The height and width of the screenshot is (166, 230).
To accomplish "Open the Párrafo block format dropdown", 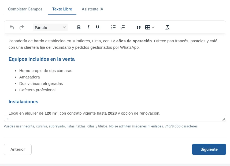I will [x=50, y=27].
